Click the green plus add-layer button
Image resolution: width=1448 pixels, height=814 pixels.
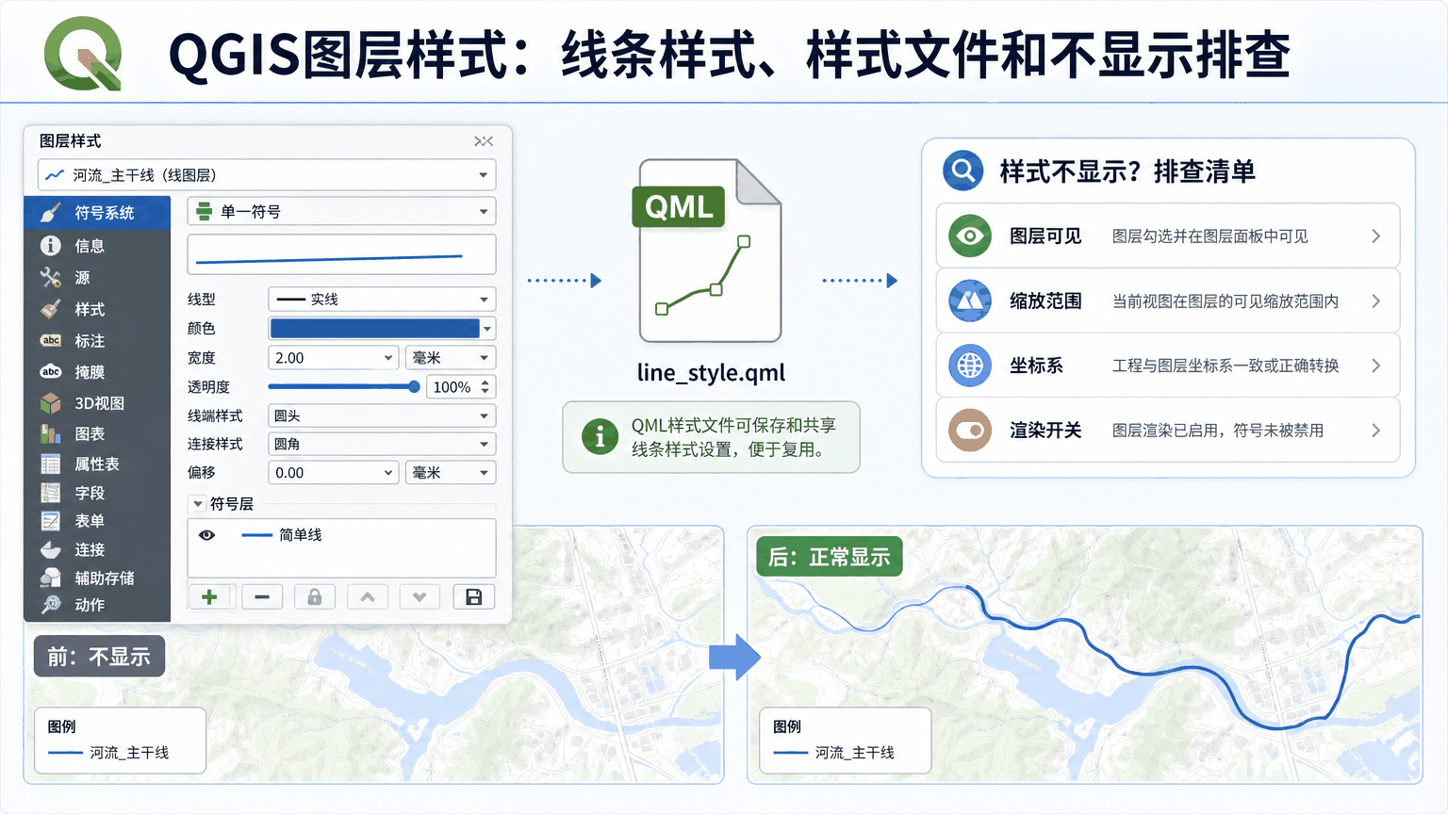(209, 597)
